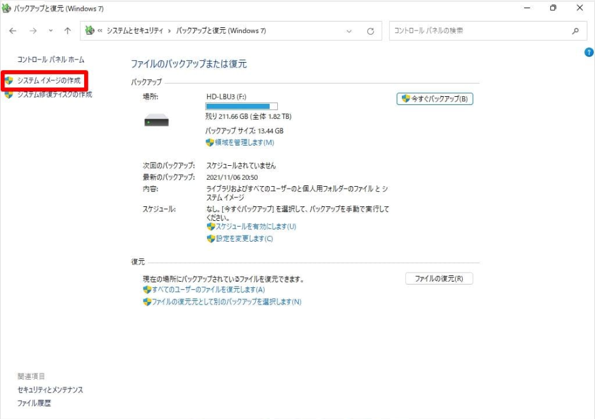Click スケジュールを有効にします(U) link
Image resolution: width=595 pixels, height=419 pixels.
click(x=256, y=227)
